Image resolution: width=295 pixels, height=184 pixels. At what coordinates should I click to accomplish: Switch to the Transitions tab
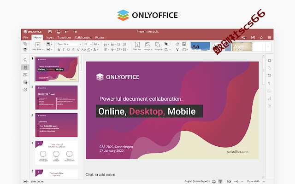coord(65,38)
